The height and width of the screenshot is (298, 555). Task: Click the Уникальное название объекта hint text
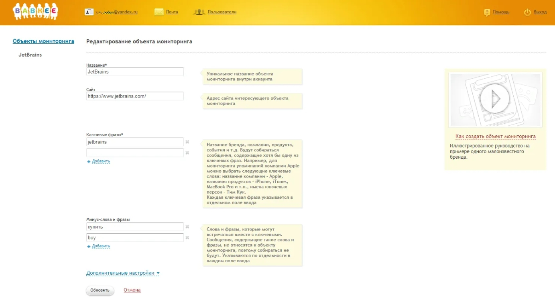[240, 76]
